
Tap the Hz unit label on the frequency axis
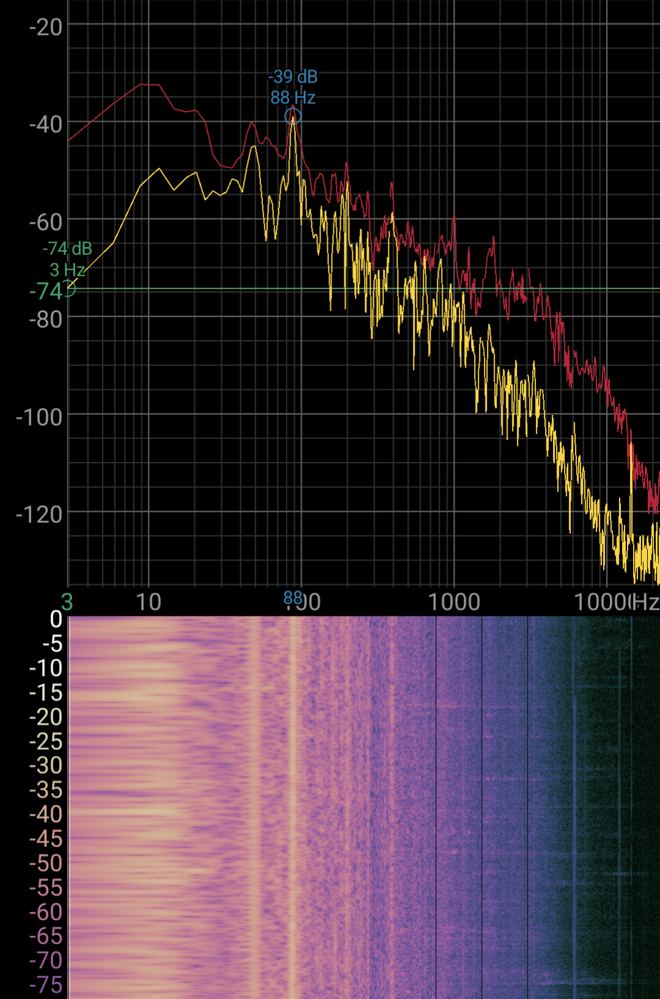(645, 602)
